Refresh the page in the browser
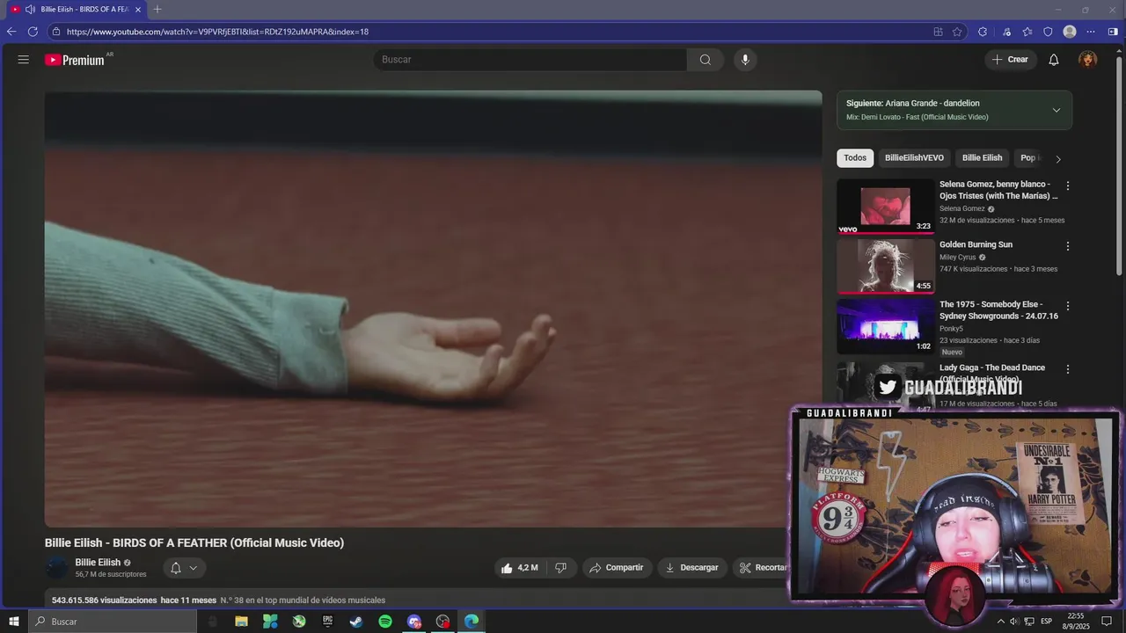Viewport: 1126px width, 633px height. [33, 32]
